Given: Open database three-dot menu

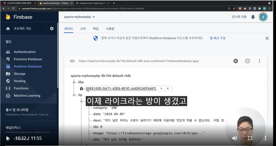Looking at the screenshot, I should [259, 61].
